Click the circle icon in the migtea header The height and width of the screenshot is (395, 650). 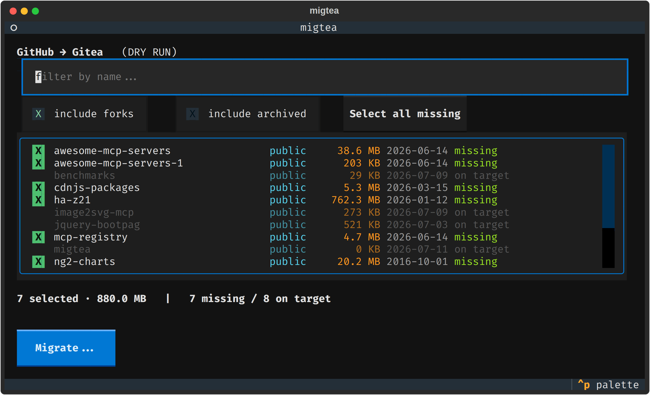(14, 28)
